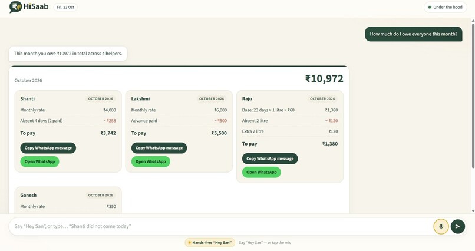Image resolution: width=475 pixels, height=251 pixels.
Task: Click Ganesh's OCTOBER 2026 badge
Action: (x=101, y=195)
